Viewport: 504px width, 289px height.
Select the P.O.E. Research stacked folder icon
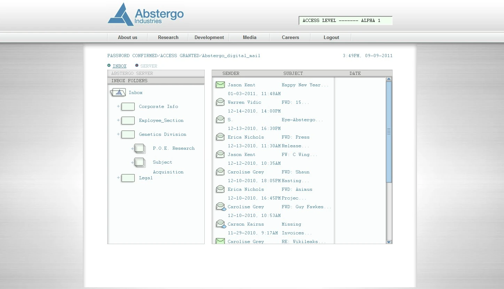140,149
